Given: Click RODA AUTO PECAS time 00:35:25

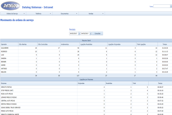Looking at the screenshot, I should [x=160, y=94].
